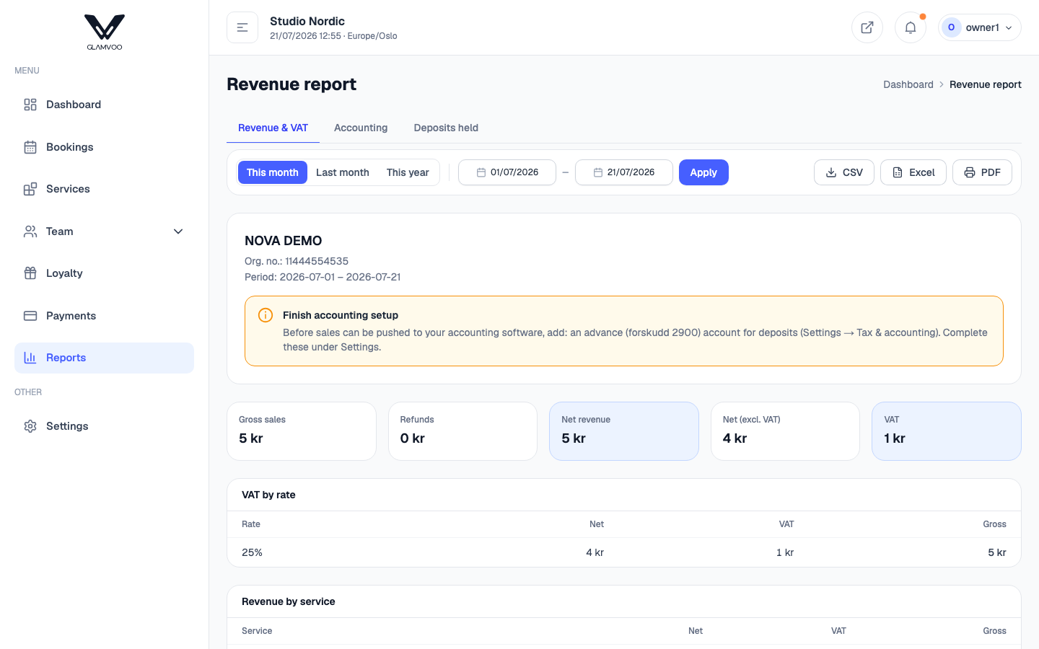Screen dimensions: 1039x649
Task: Click the accounting setup info icon
Action: click(x=266, y=315)
